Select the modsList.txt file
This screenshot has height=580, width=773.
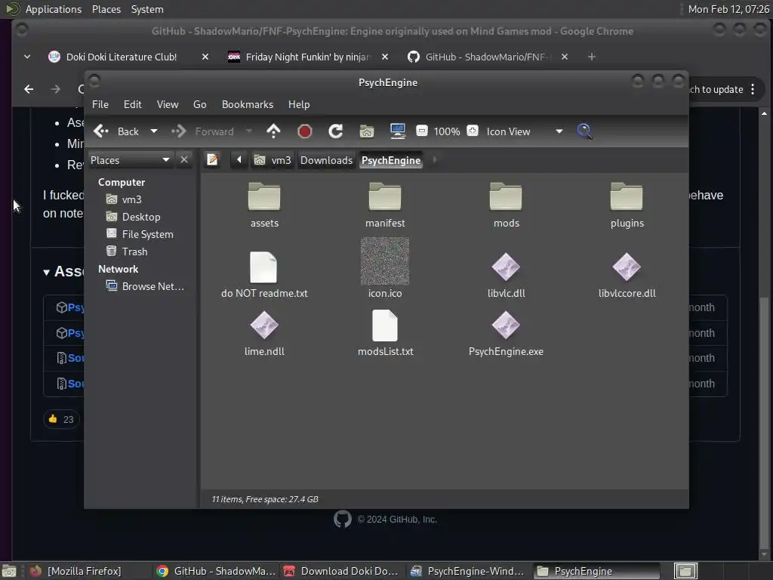tap(385, 333)
